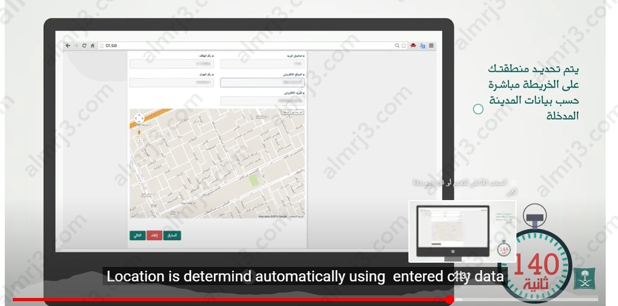Click the browser forward arrow
Screen dimensions: 618x306
[x=76, y=46]
